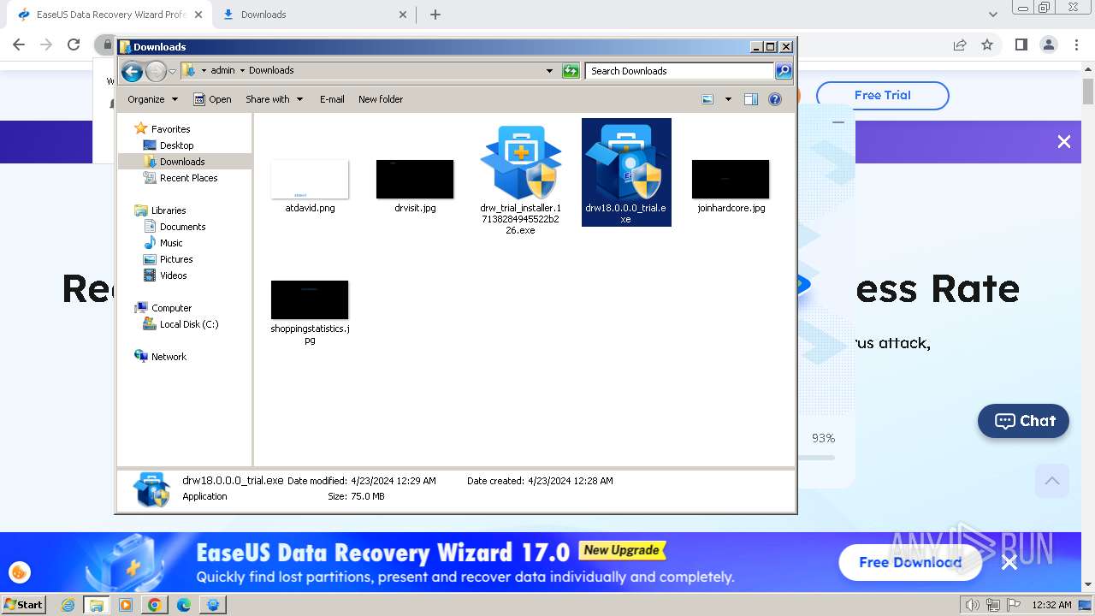Open cookie settings icon
The height and width of the screenshot is (616, 1095).
[20, 572]
